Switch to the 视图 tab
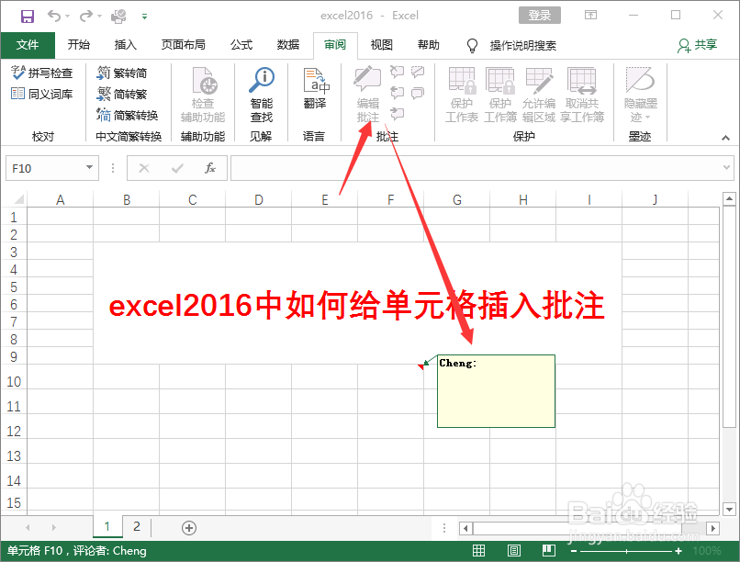The image size is (740, 562). point(381,45)
